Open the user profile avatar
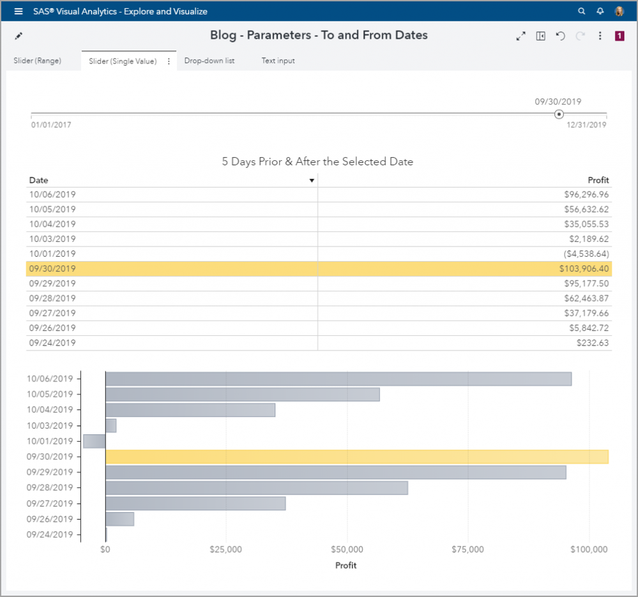 coord(619,11)
